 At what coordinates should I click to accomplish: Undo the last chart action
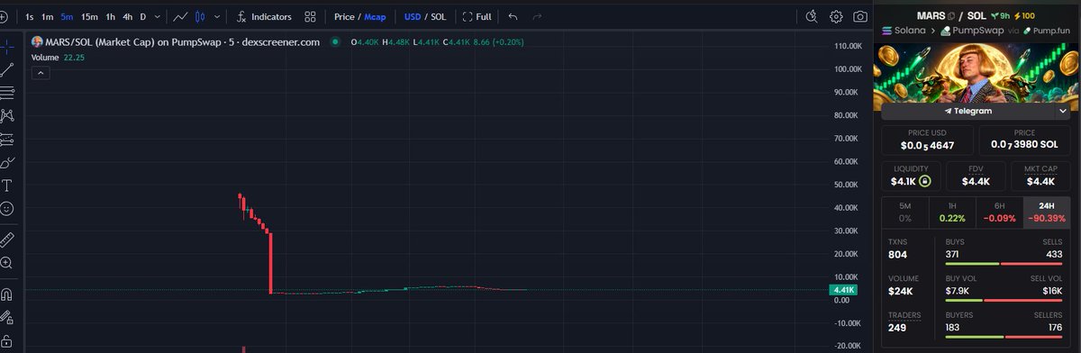click(513, 16)
